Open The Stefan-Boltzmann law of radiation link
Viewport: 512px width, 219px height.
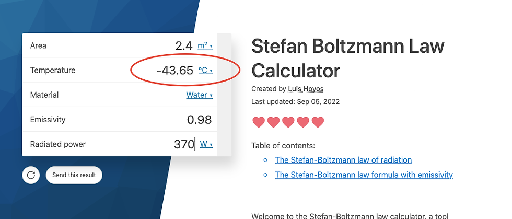pyautogui.click(x=343, y=160)
